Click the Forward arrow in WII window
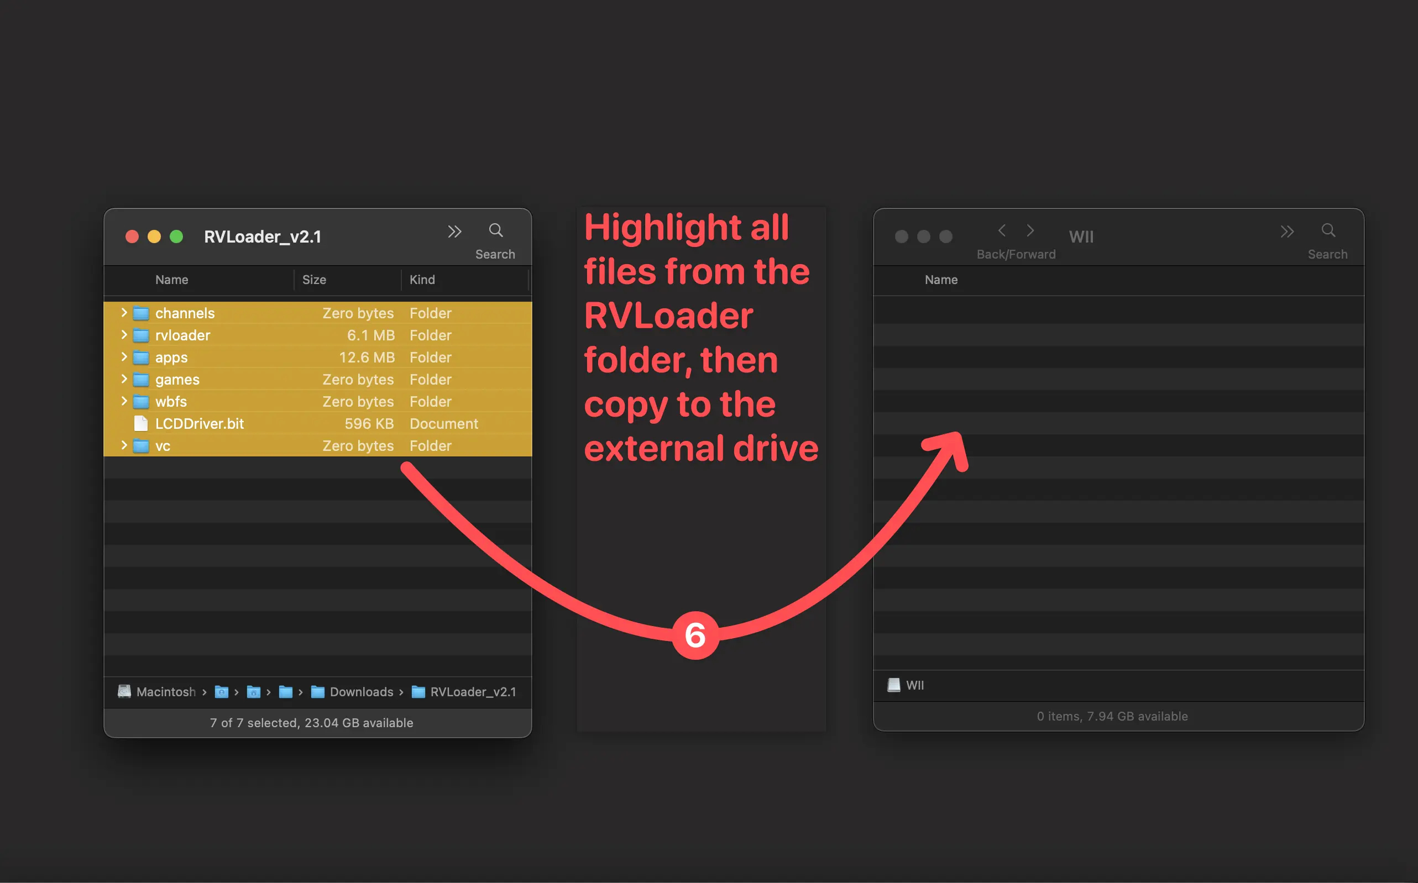The image size is (1418, 883). pyautogui.click(x=1030, y=230)
